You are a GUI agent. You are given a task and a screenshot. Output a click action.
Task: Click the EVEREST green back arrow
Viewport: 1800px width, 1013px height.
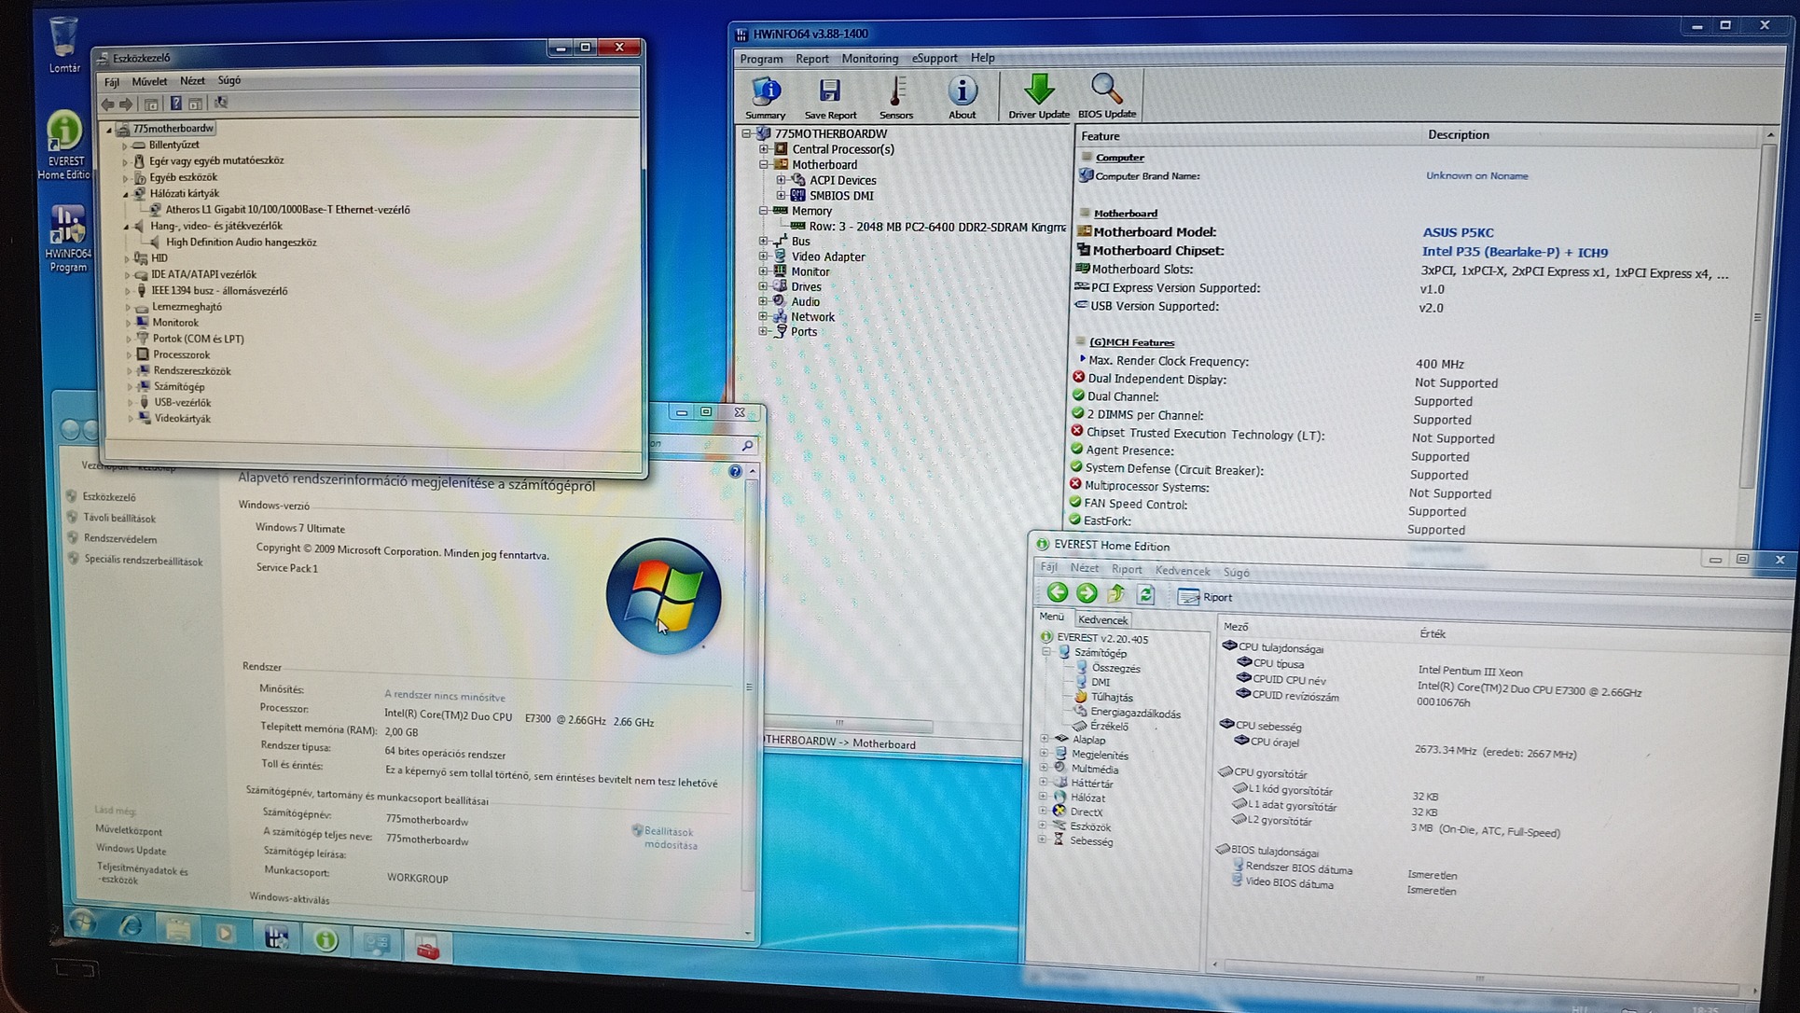1057,592
